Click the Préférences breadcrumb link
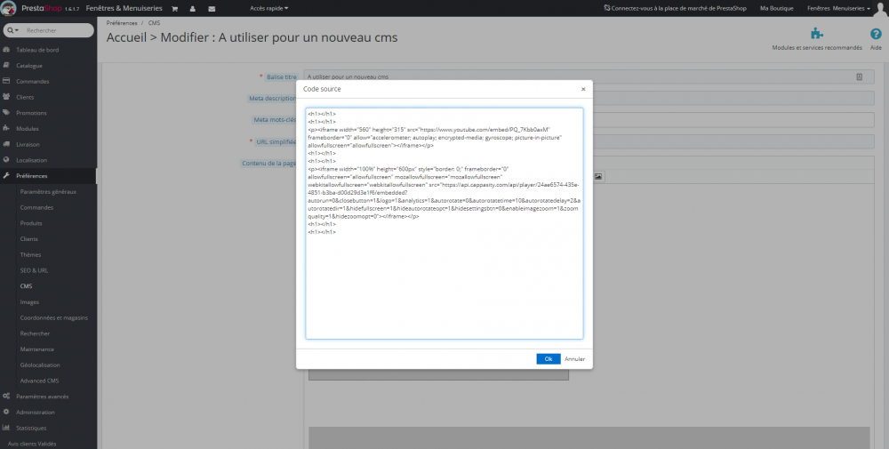The image size is (889, 449). pyautogui.click(x=121, y=23)
